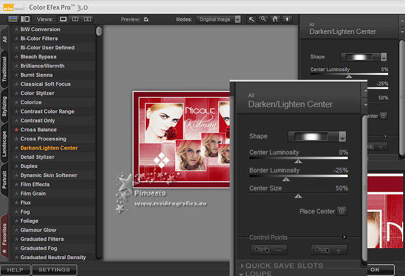
Task: Select the Classical Soft Focus filter
Action: tap(46, 84)
